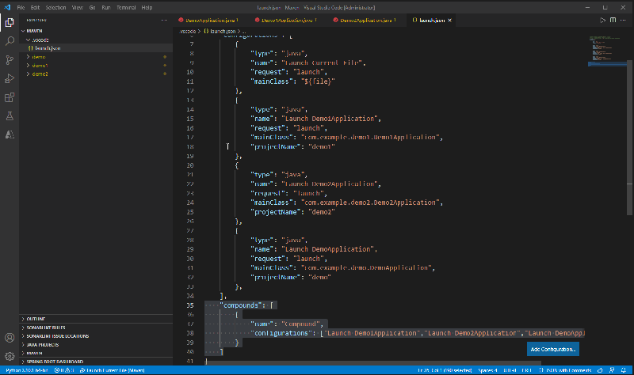Collapse the .vscode folder
The width and height of the screenshot is (634, 375).
pyautogui.click(x=96, y=40)
